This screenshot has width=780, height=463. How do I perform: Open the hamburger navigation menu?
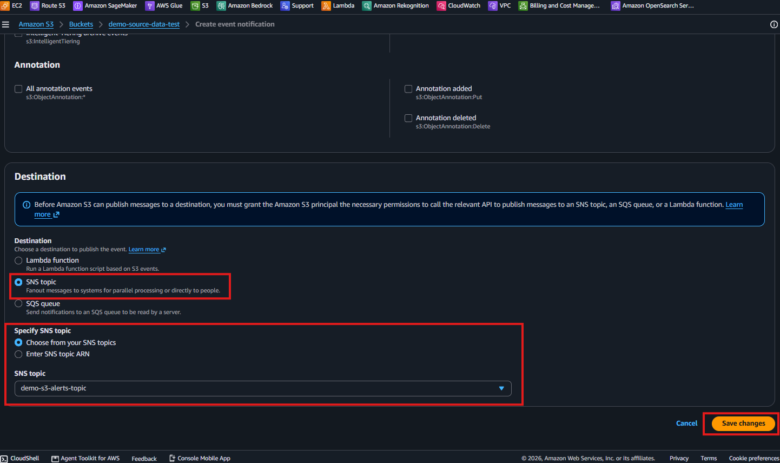tap(6, 24)
